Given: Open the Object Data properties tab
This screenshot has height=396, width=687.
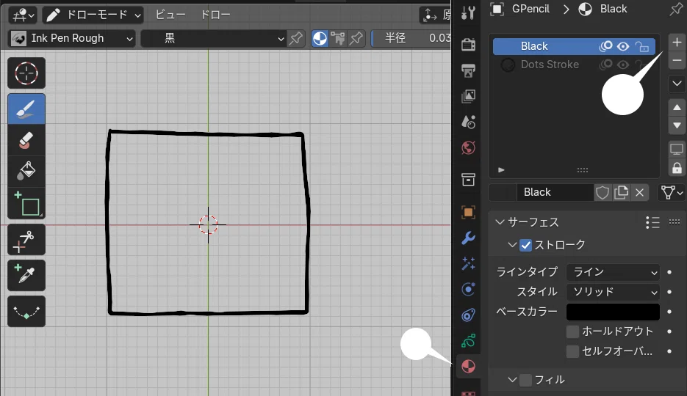Looking at the screenshot, I should coord(468,341).
